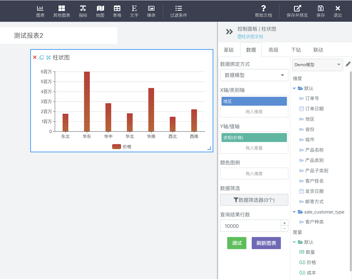Click the 测试报表2 report title

pyautogui.click(x=28, y=36)
